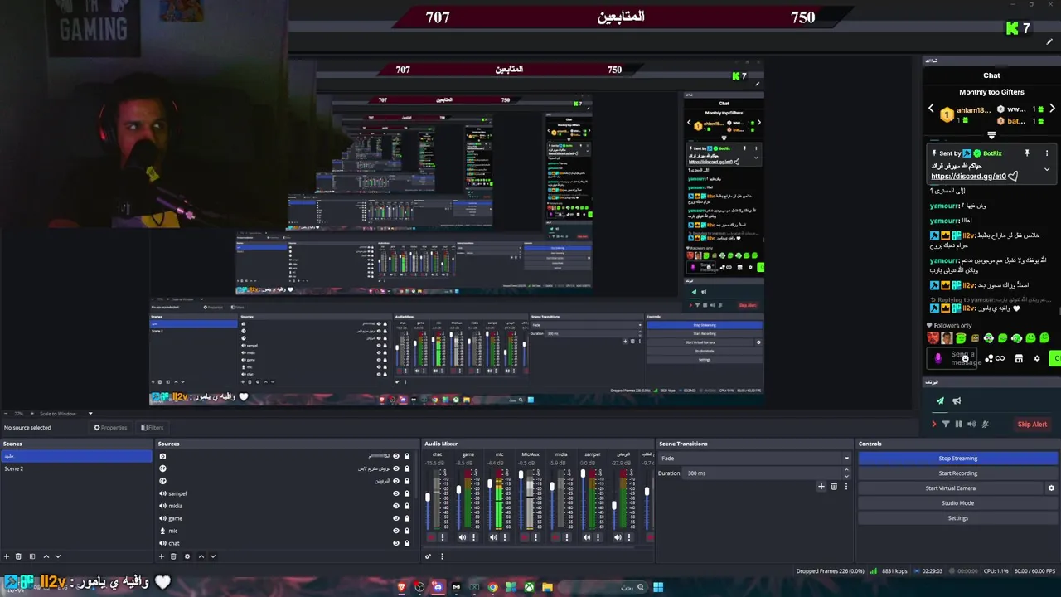Adjust the game volume fader
The image size is (1061, 597).
(458, 490)
